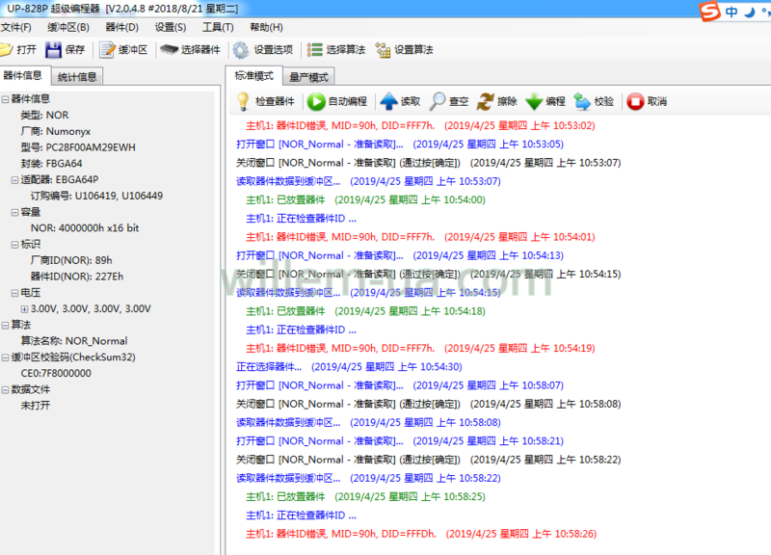Click the red 取消 cancel icon

635,102
